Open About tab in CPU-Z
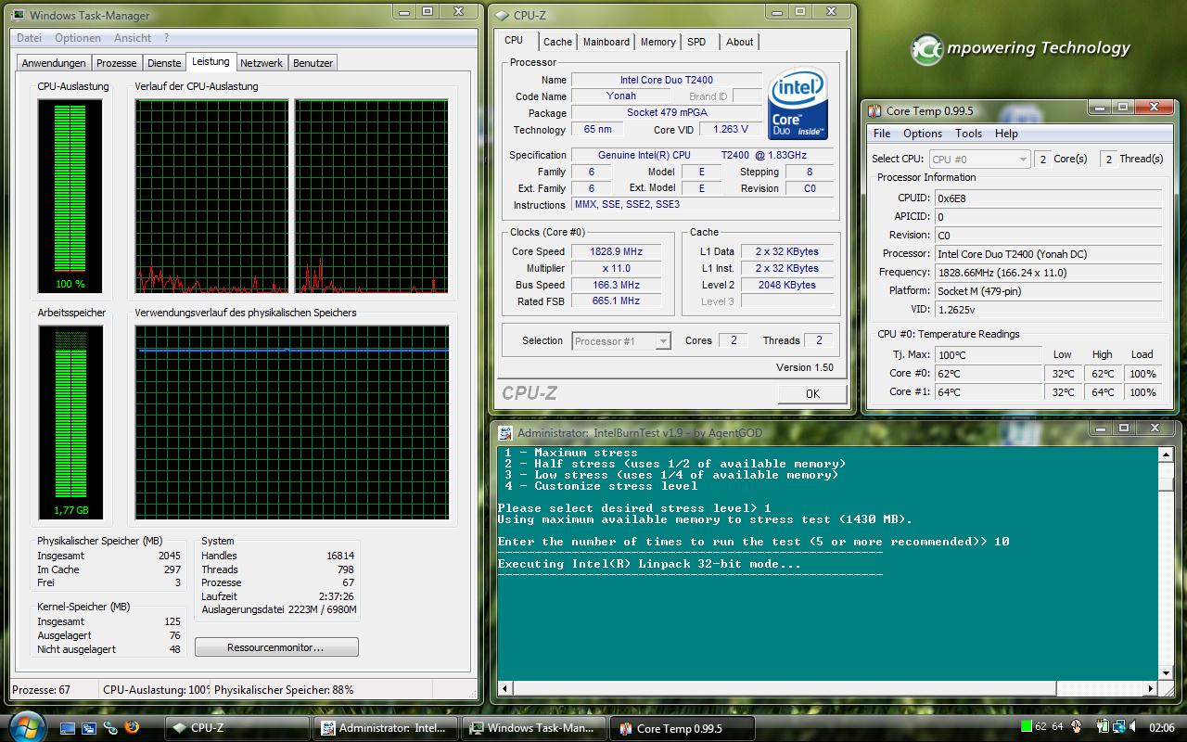 pos(740,42)
